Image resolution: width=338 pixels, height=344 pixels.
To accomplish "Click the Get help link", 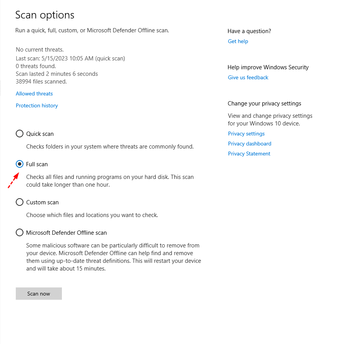I will [x=238, y=41].
